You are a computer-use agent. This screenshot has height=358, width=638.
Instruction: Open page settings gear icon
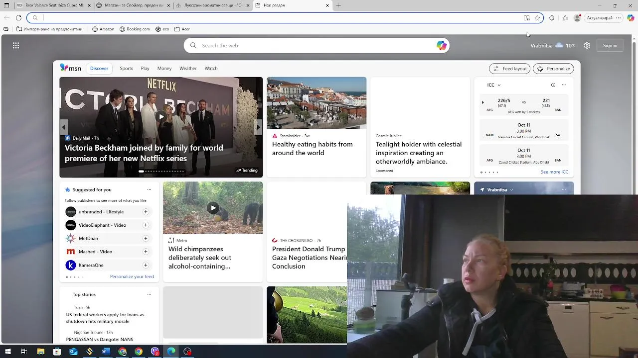point(587,45)
